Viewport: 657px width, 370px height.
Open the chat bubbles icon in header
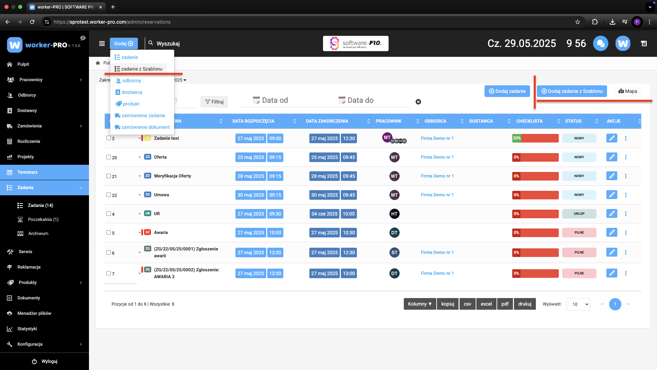coord(601,44)
